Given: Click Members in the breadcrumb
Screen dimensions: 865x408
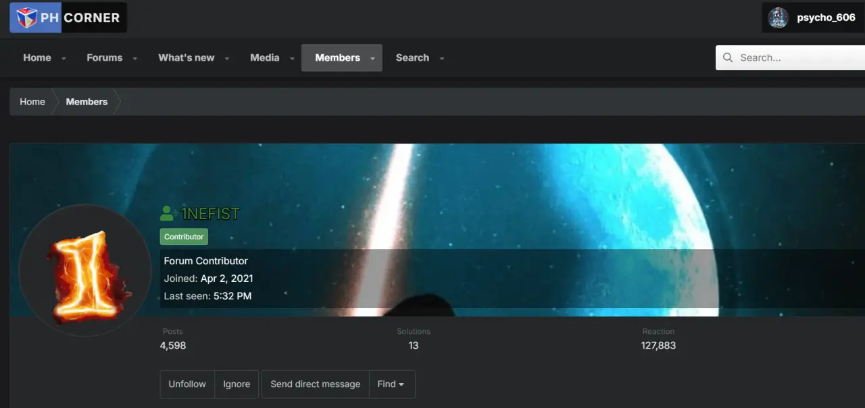Looking at the screenshot, I should point(86,102).
